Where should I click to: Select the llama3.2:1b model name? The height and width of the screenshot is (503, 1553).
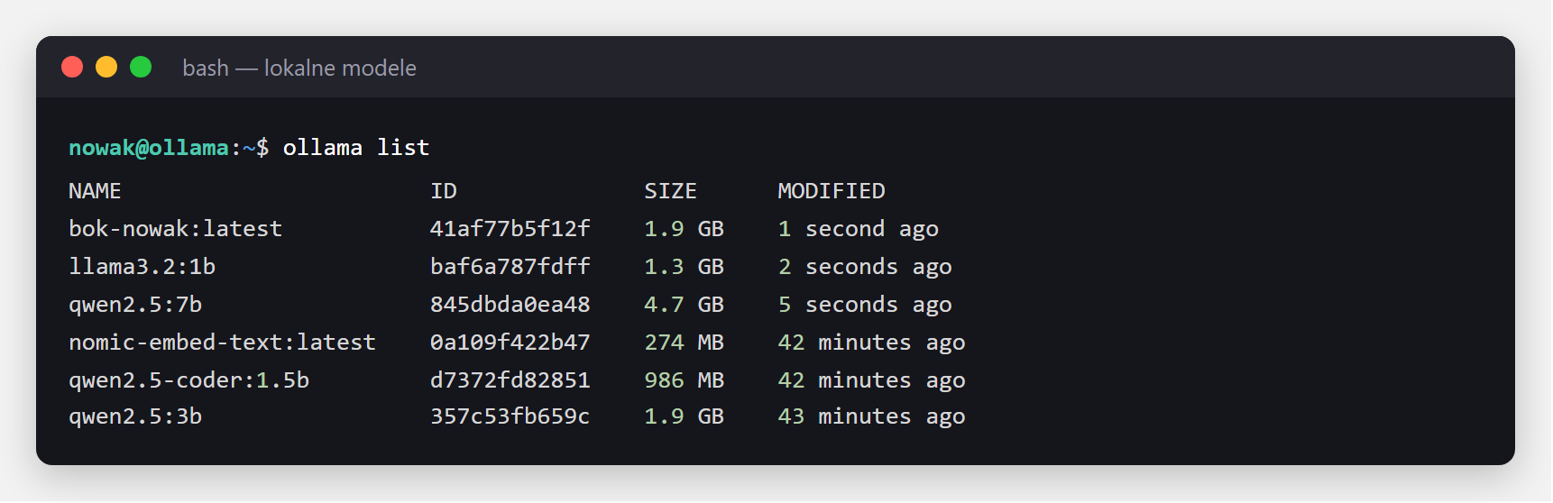(x=142, y=267)
